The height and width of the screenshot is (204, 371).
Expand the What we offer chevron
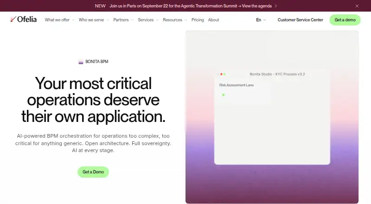73,20
